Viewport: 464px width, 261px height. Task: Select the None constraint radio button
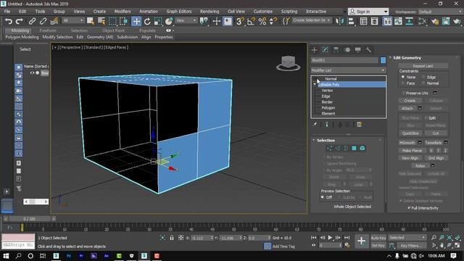click(403, 77)
